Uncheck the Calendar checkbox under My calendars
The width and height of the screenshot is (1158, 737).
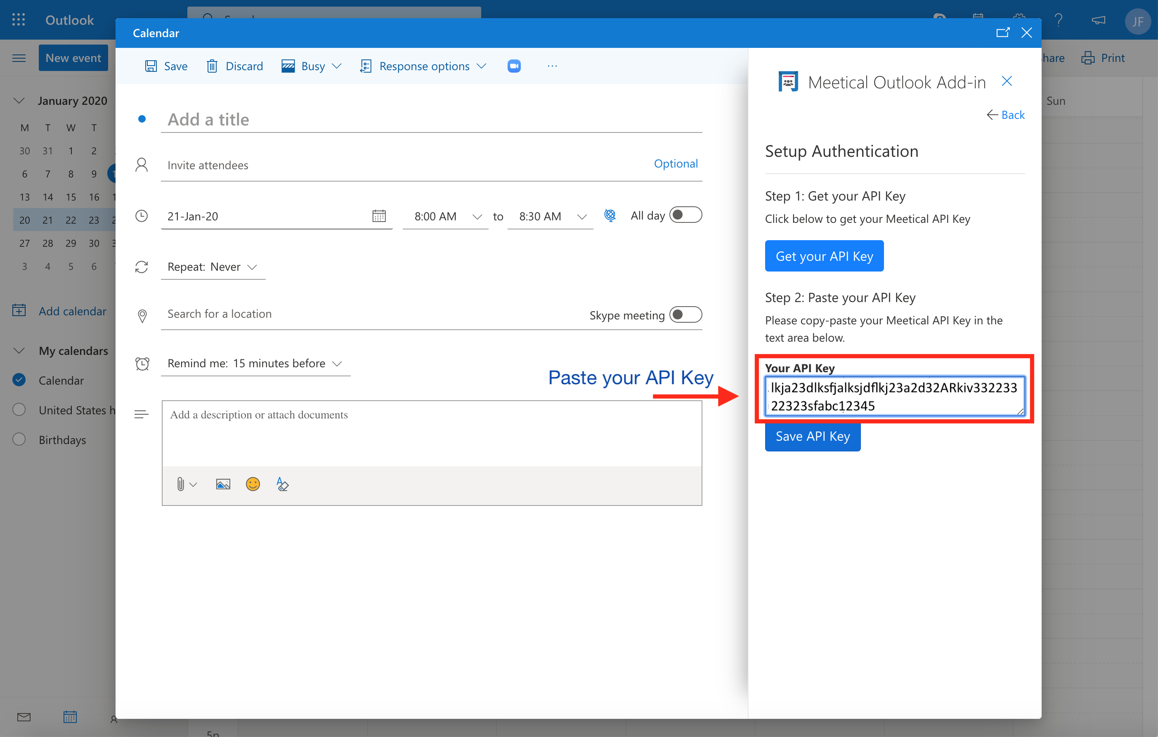click(x=19, y=380)
